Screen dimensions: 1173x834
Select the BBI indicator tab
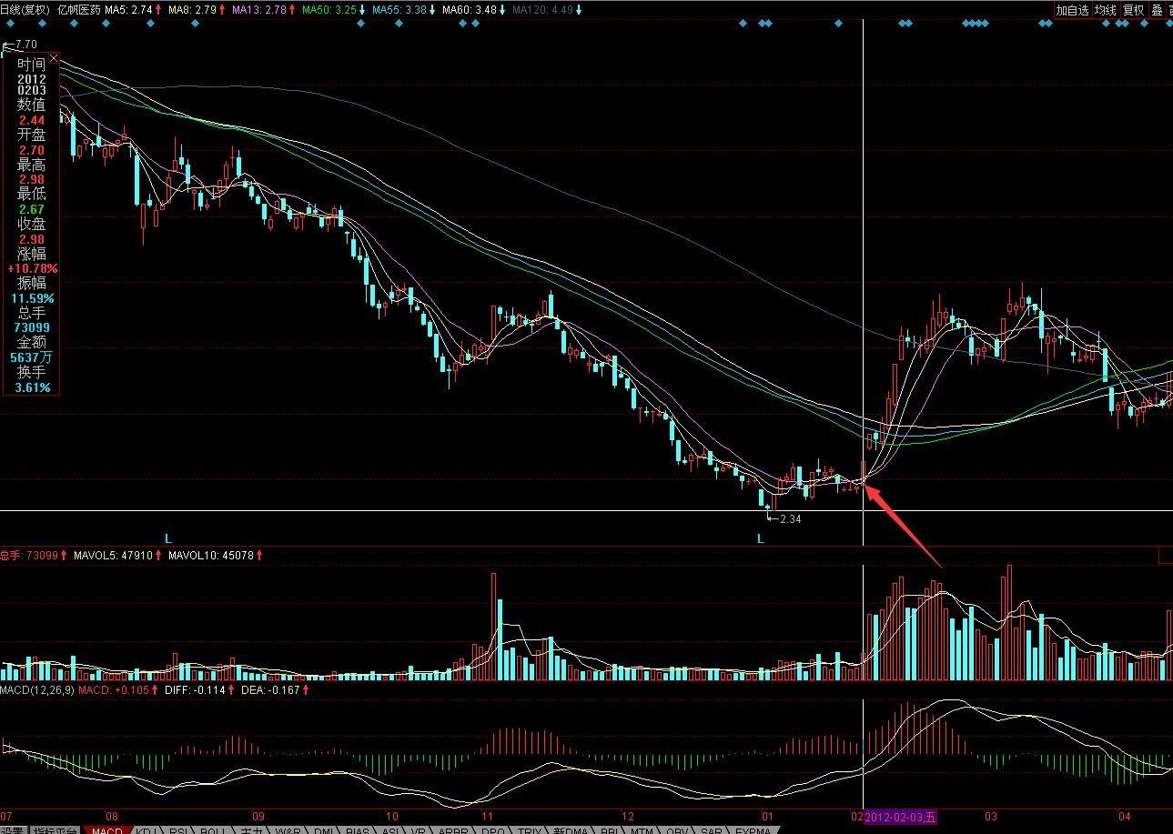[610, 829]
